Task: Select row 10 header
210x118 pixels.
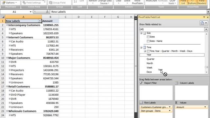Action: click(3, 58)
